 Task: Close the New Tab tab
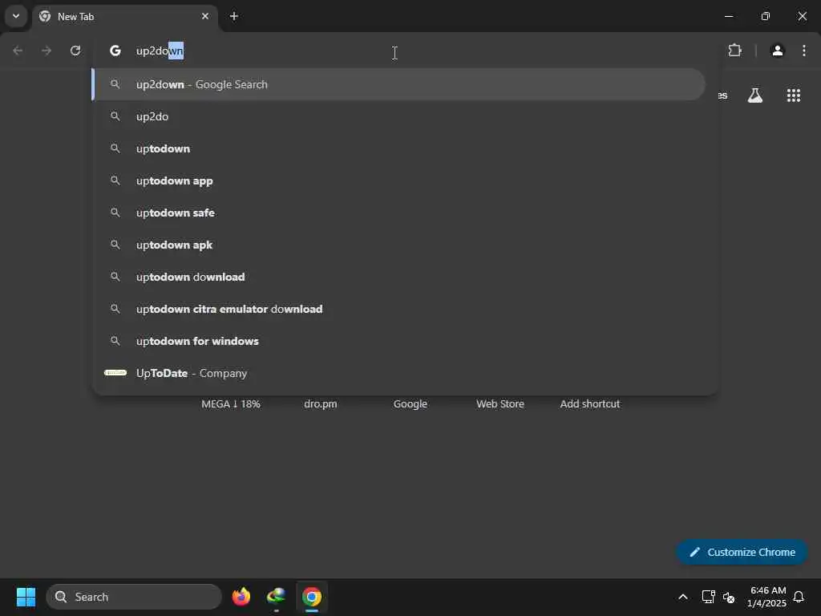click(205, 16)
